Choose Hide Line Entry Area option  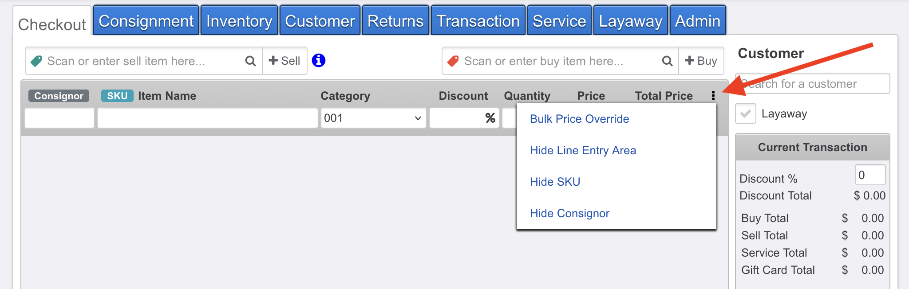click(583, 150)
